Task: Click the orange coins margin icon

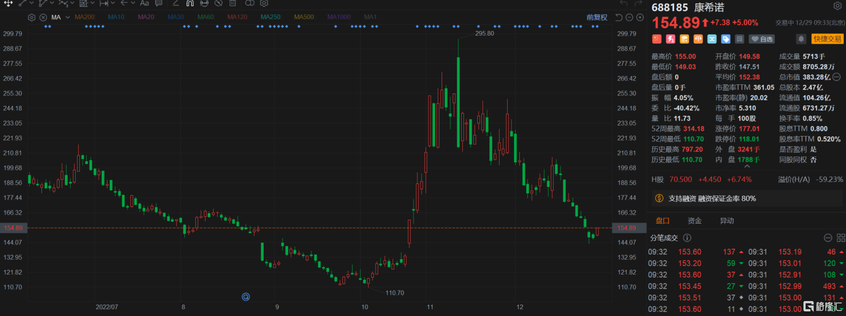Action: click(684, 39)
